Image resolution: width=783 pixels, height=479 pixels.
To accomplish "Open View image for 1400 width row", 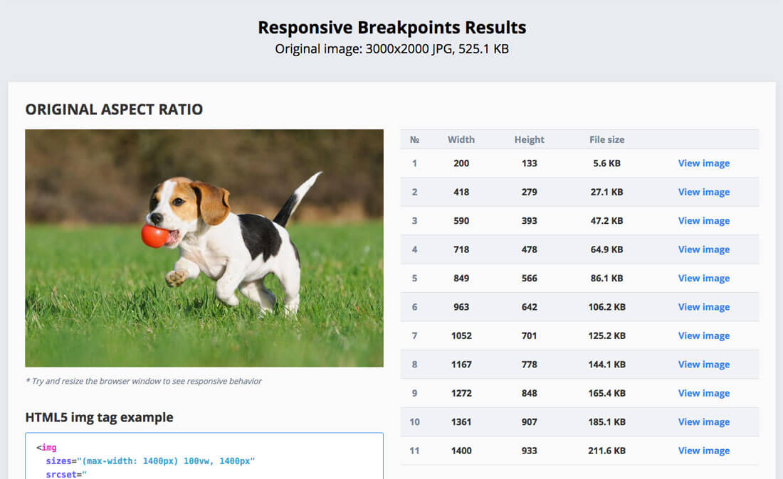I will point(703,451).
